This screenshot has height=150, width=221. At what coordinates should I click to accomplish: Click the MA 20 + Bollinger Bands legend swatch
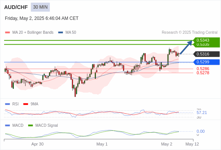[x=7, y=33]
